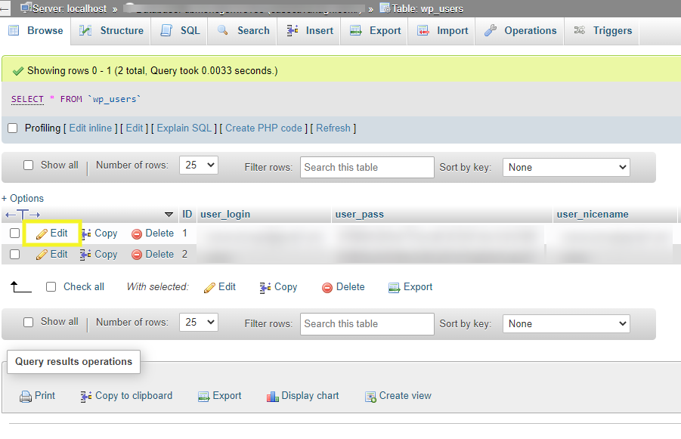Viewport: 681px width, 439px height.
Task: Click the query results Export icon
Action: click(203, 397)
